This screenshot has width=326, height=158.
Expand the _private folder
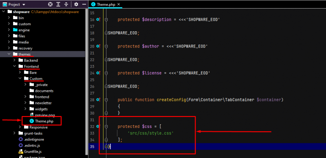click(25, 84)
